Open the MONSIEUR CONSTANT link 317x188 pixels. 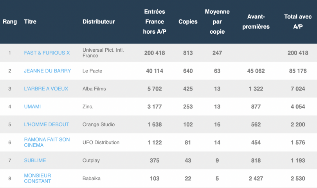coord(38,178)
